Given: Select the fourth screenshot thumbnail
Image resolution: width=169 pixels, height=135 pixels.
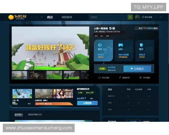Looking at the screenshot, I should tap(72, 75).
